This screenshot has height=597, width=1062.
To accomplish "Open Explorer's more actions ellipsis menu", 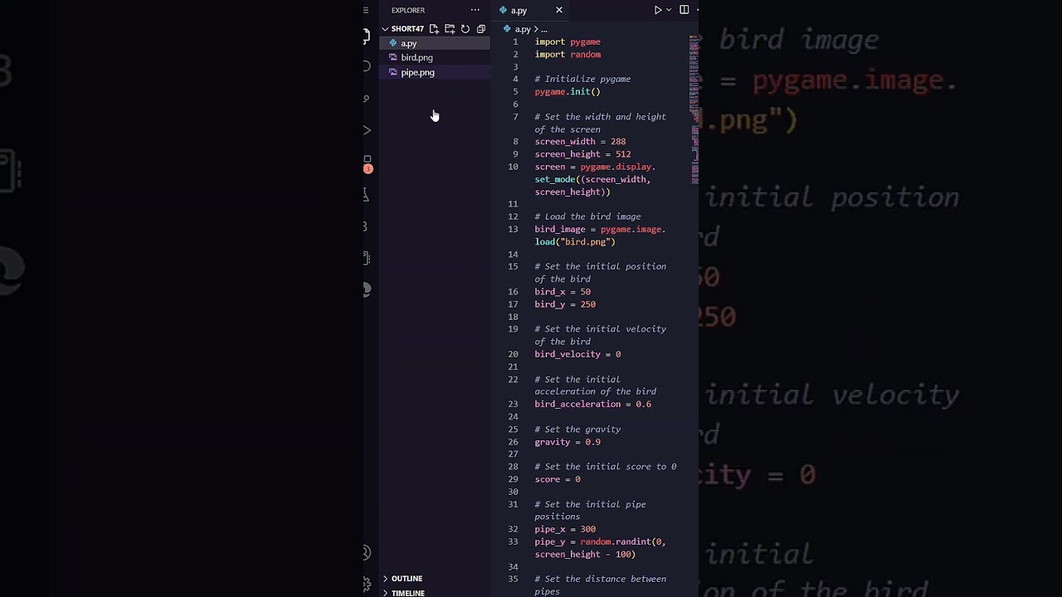I will [x=475, y=10].
